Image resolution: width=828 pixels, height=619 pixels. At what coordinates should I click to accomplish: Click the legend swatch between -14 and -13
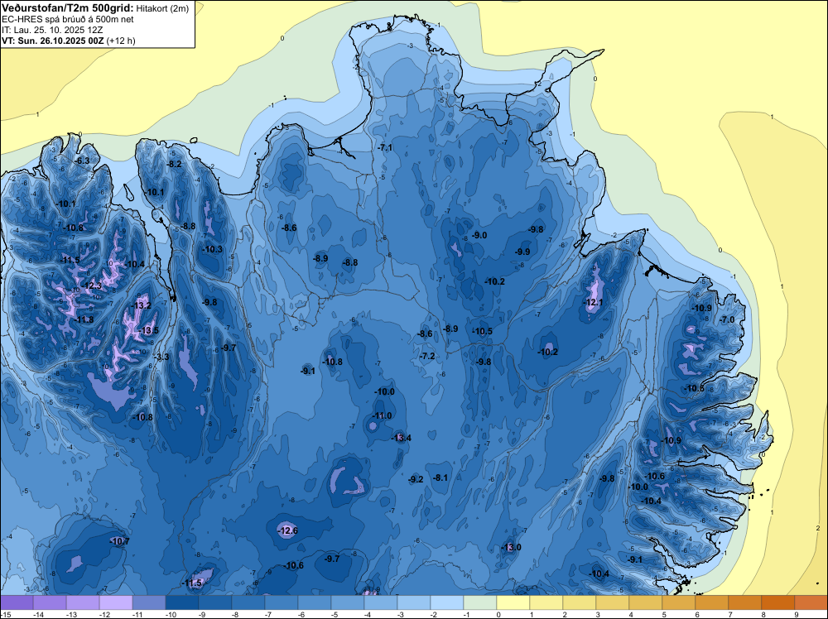[x=50, y=602]
